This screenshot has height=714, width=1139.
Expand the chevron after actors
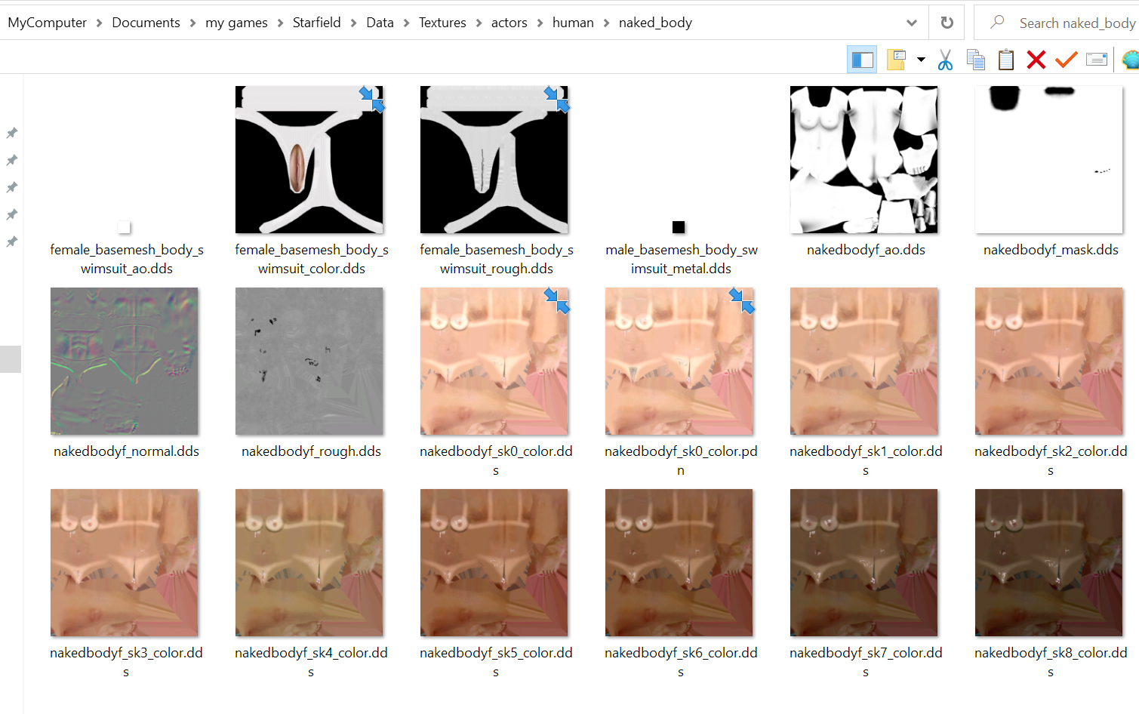point(540,23)
